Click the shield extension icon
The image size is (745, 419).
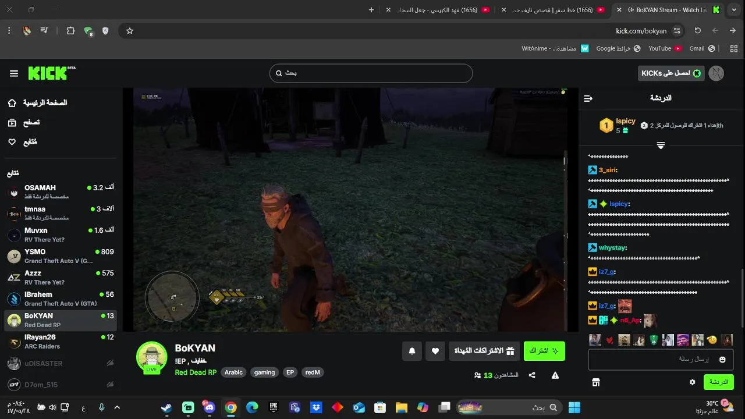(105, 31)
